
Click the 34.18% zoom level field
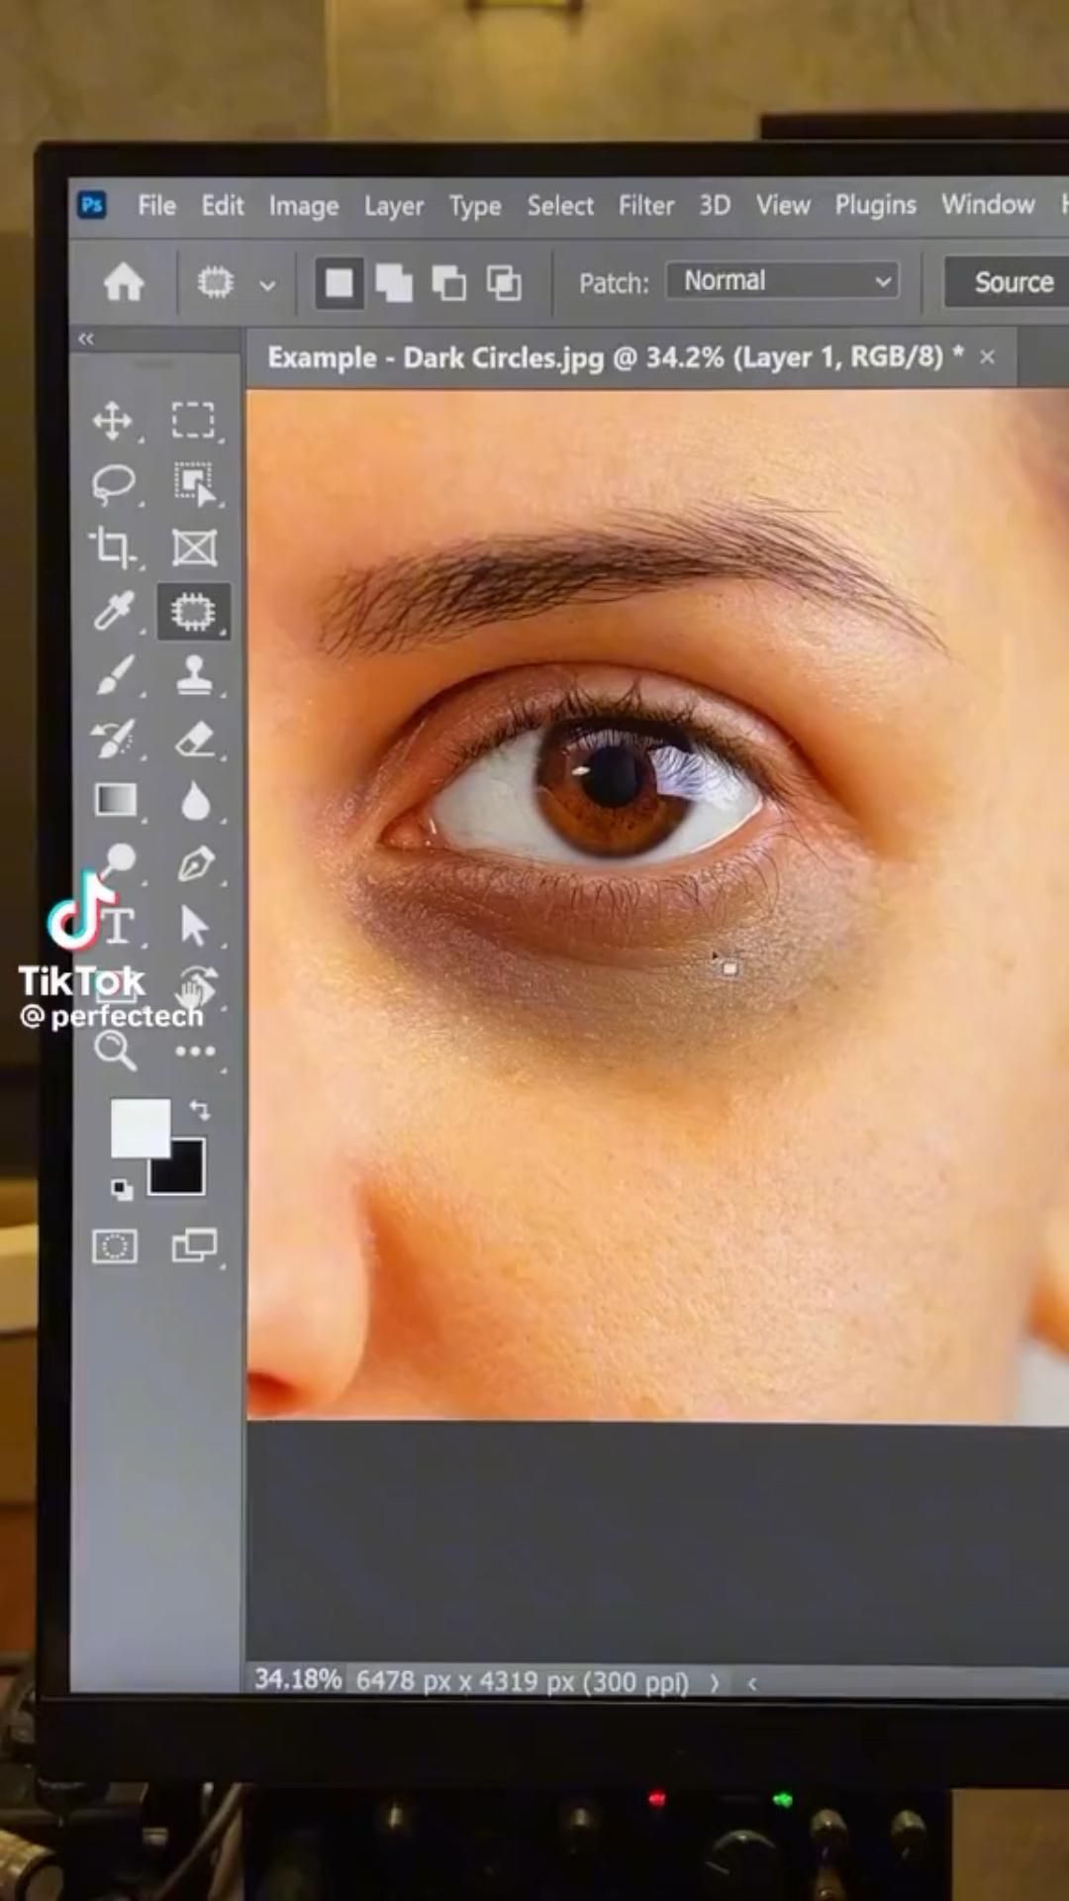298,1679
